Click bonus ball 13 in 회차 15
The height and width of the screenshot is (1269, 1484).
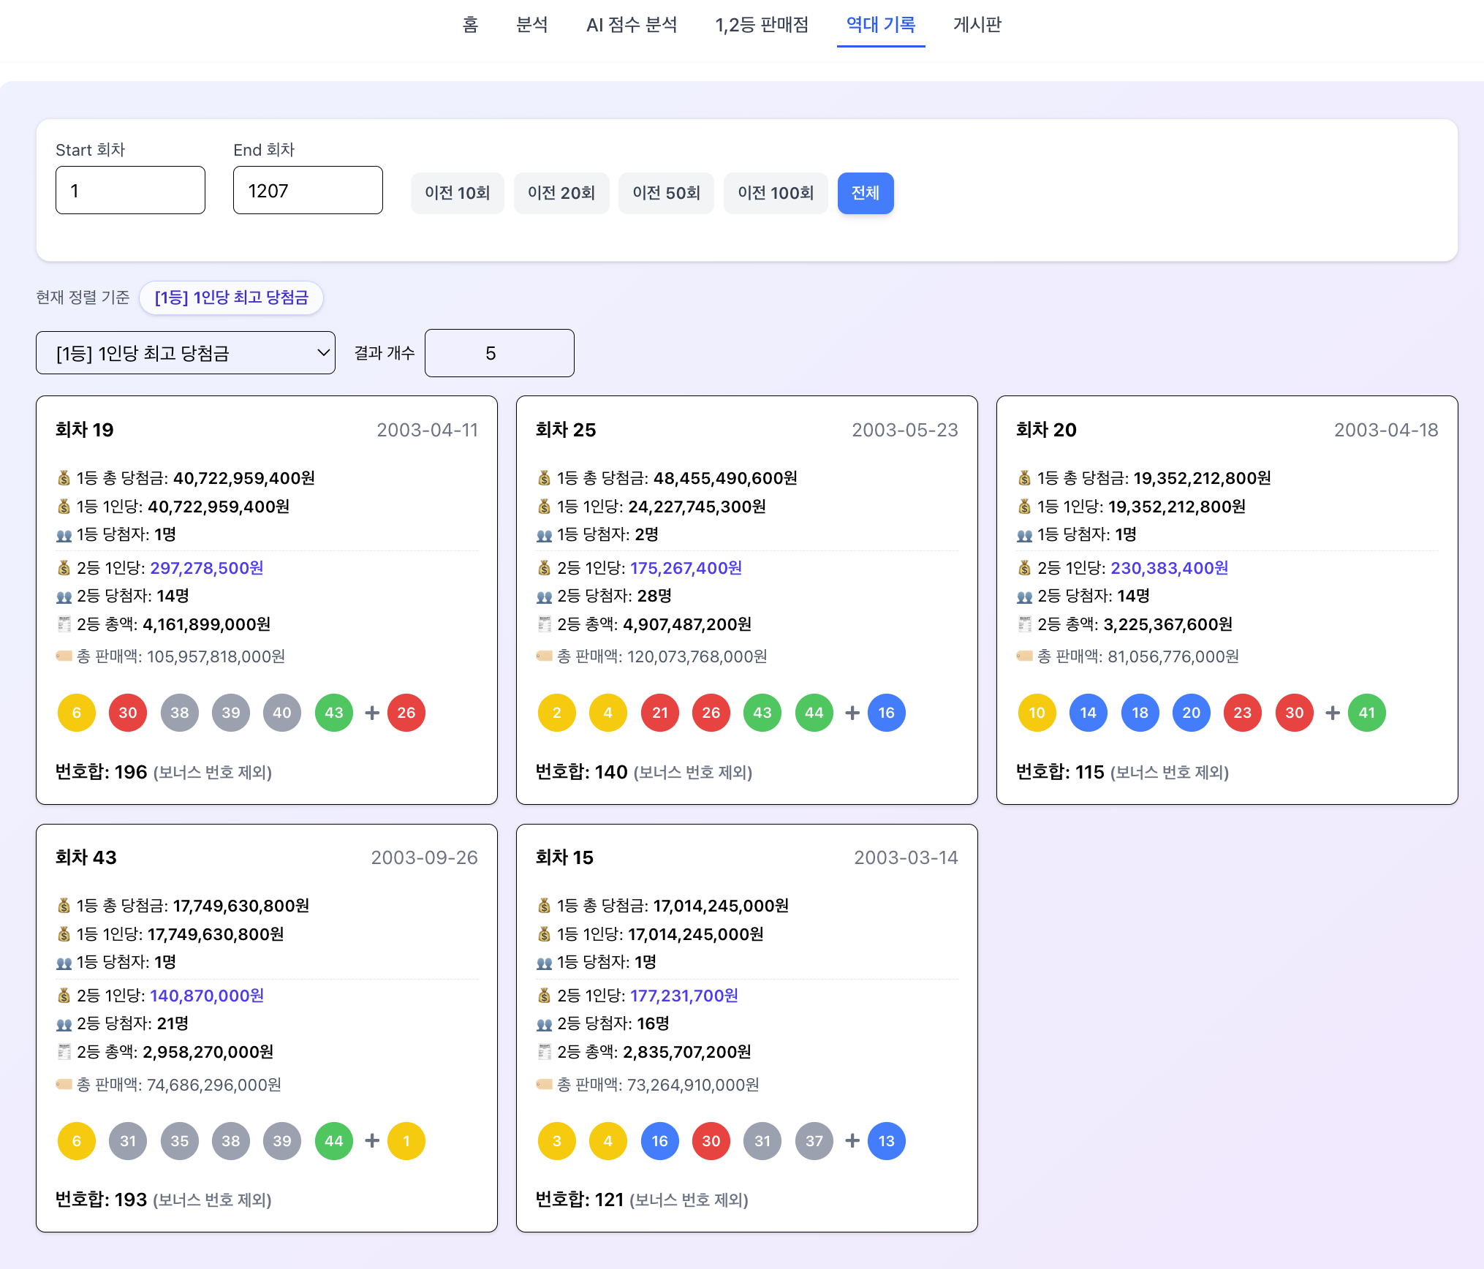(x=887, y=1141)
